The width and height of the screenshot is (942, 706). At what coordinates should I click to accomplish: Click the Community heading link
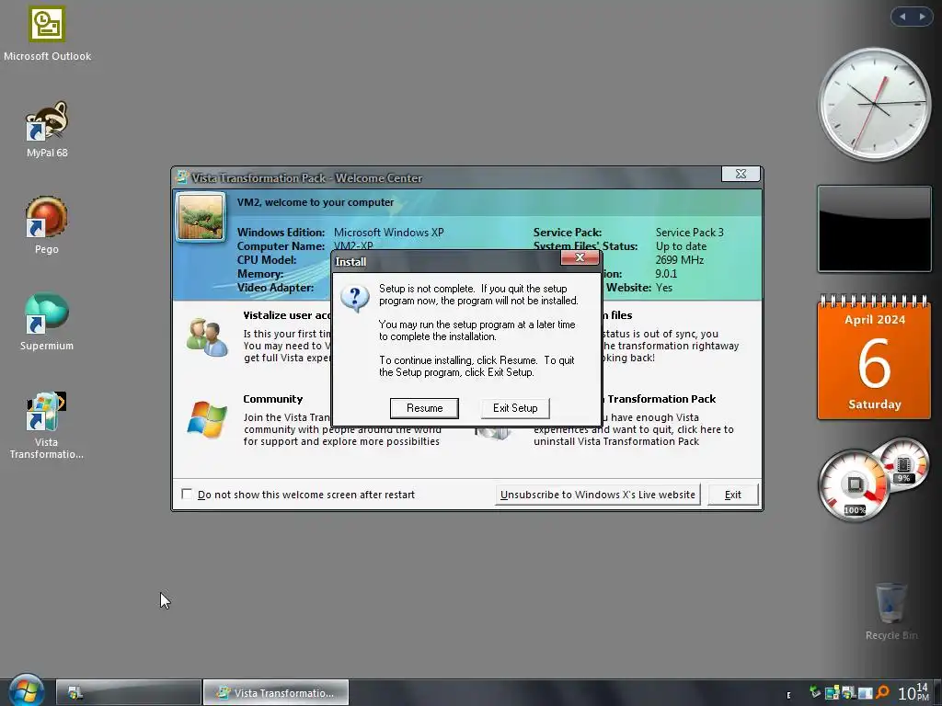point(272,399)
